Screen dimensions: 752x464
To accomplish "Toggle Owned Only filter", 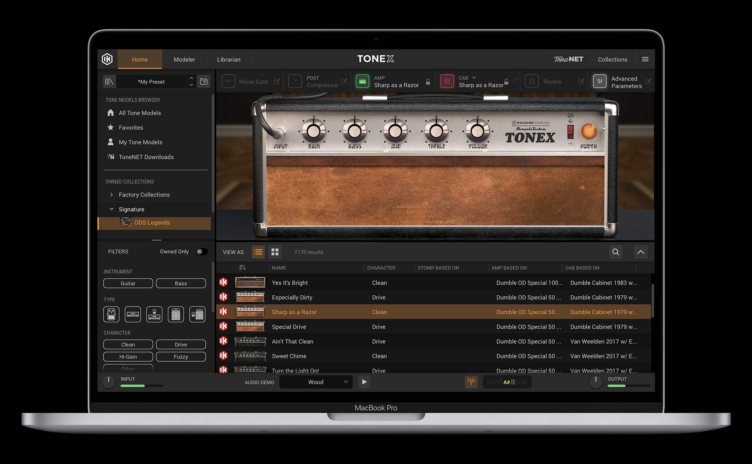I will [202, 252].
